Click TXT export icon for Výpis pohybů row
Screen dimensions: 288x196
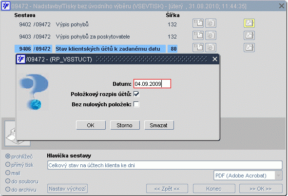coord(198,23)
